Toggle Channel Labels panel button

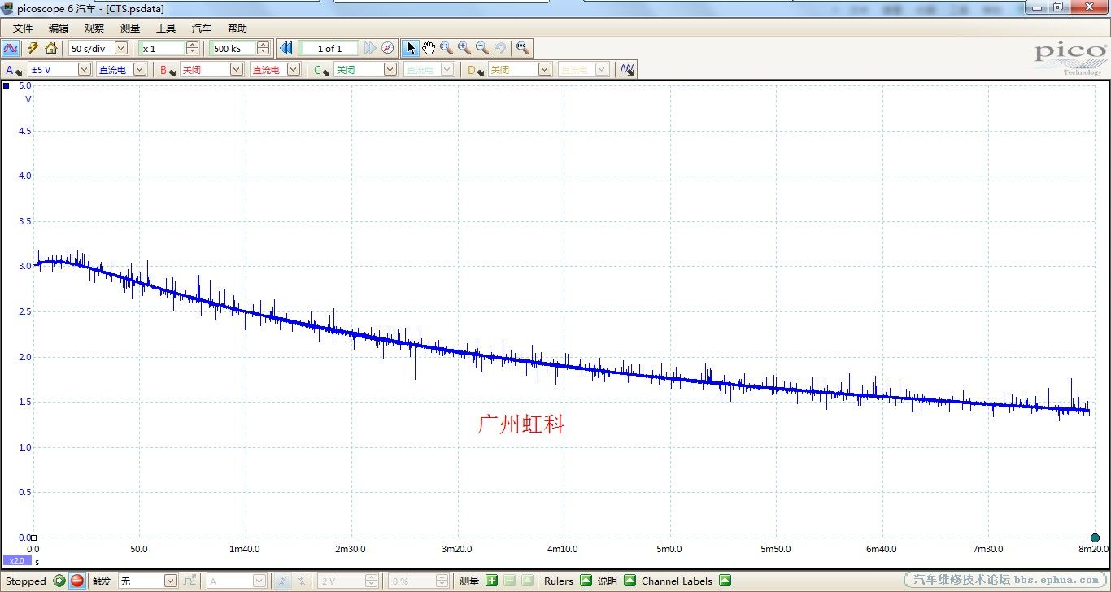click(x=725, y=581)
